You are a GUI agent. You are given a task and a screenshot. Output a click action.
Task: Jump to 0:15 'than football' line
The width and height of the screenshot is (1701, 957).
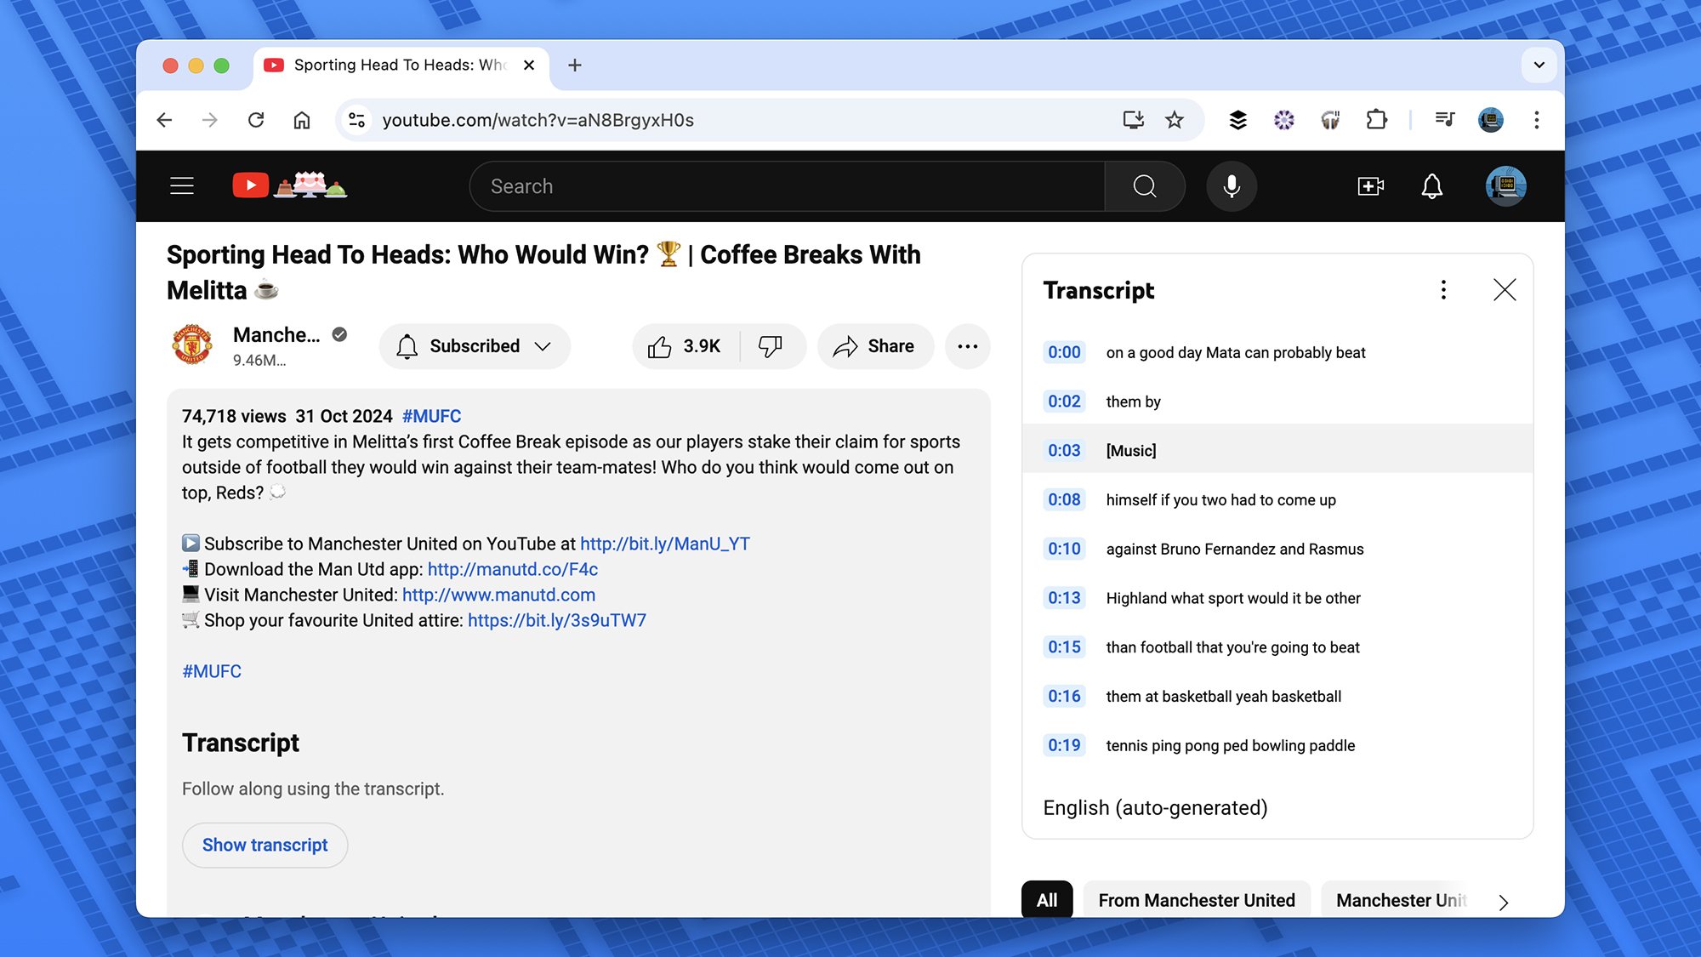click(x=1277, y=647)
